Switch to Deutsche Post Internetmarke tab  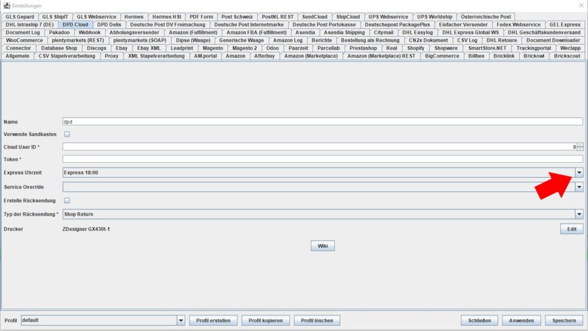click(x=249, y=25)
